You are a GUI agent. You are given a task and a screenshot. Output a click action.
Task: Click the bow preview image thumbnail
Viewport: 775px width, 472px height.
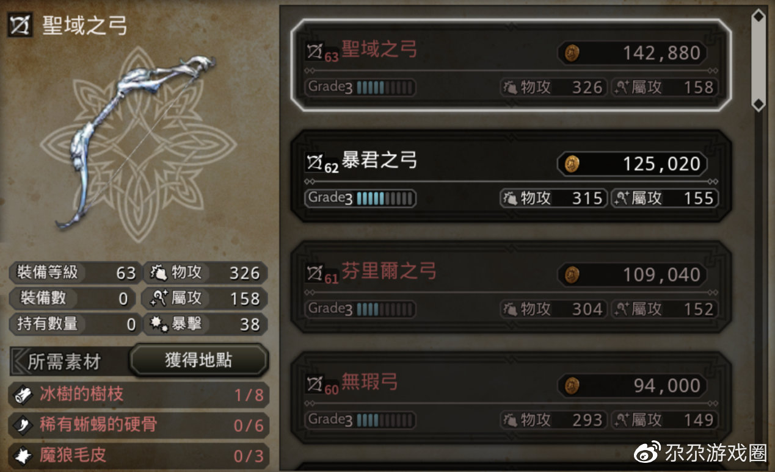[x=138, y=142]
